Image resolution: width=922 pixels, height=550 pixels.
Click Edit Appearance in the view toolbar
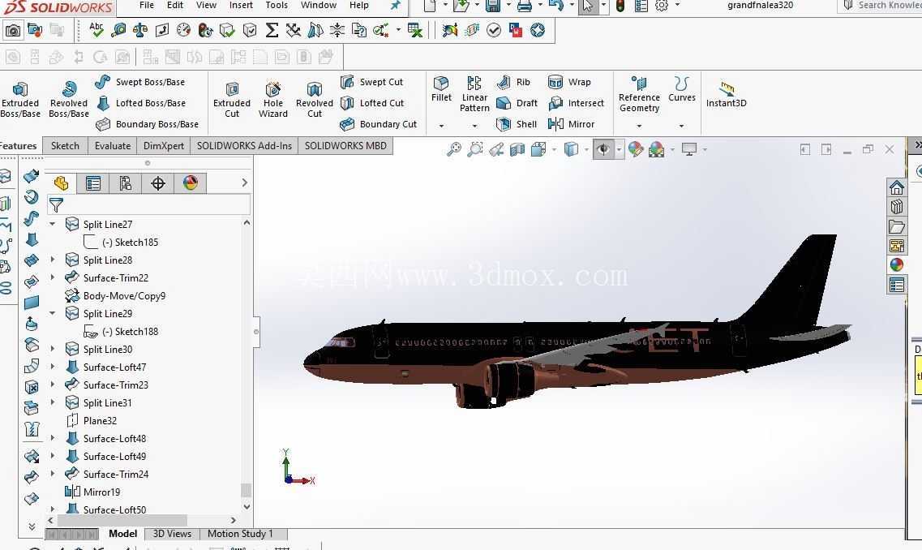pos(635,149)
